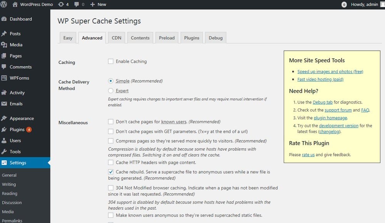The height and width of the screenshot is (223, 385).
Task: Open the Debug tab in tab bar
Action: (216, 38)
